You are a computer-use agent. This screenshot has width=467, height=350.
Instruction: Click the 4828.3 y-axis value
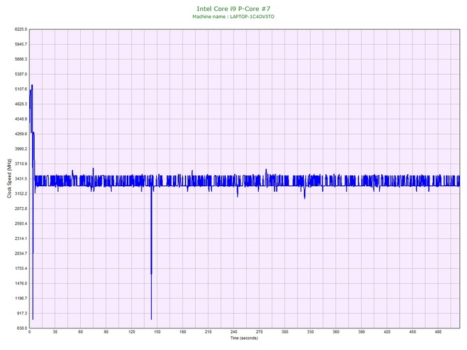[x=21, y=105]
